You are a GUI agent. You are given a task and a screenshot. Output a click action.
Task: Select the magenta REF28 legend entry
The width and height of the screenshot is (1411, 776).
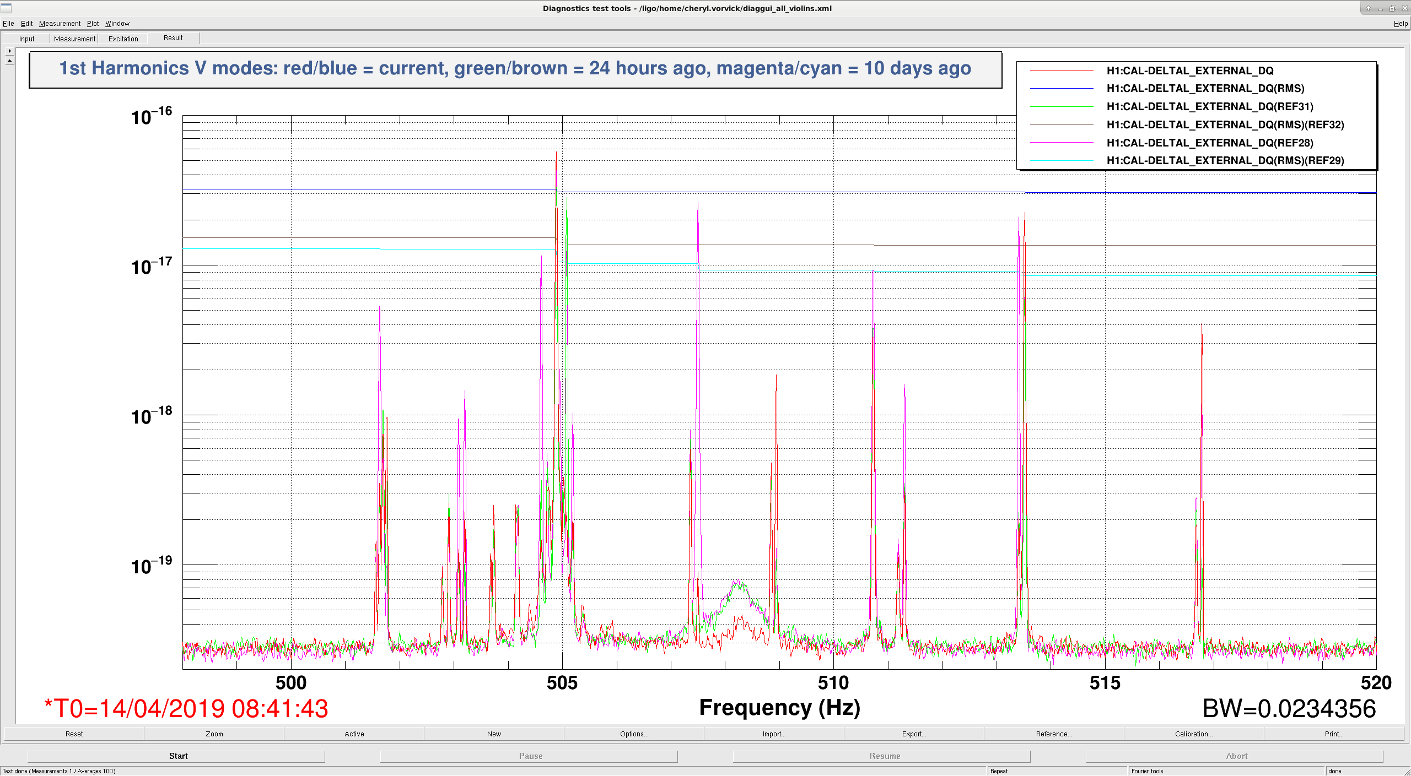coord(1209,143)
